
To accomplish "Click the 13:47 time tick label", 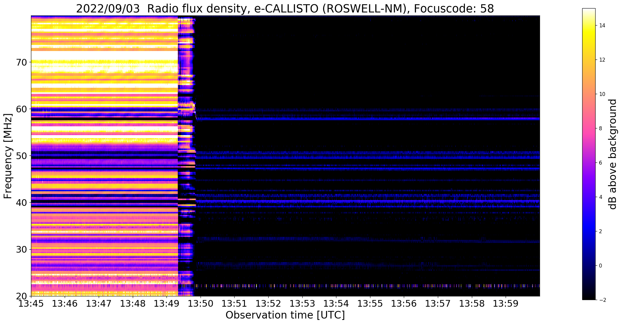I will tap(99, 304).
